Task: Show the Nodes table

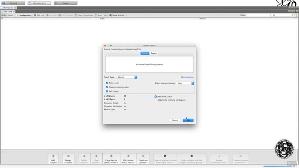Action: point(4,15)
